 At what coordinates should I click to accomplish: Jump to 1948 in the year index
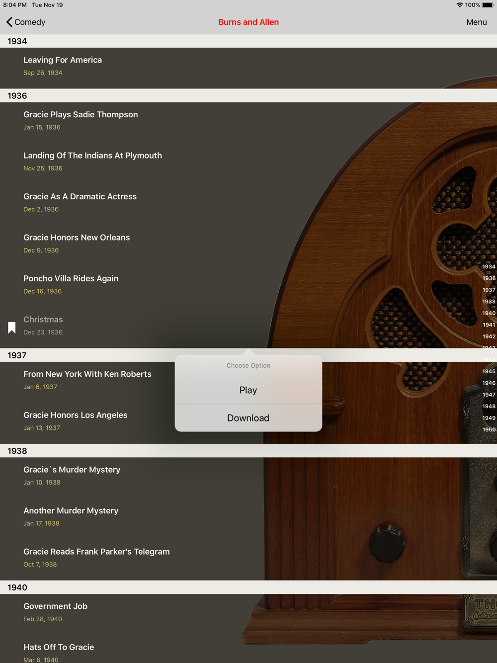[489, 406]
